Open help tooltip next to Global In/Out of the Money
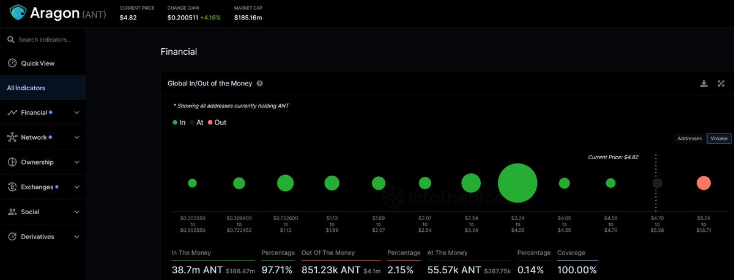This screenshot has height=280, width=734. [260, 83]
